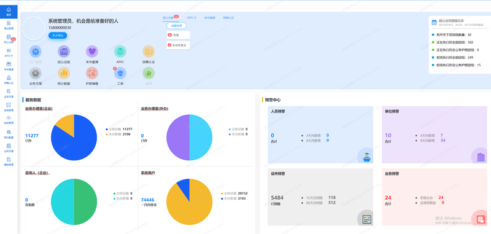
Task: Switch to the APEC卡 tab
Action: click(191, 18)
